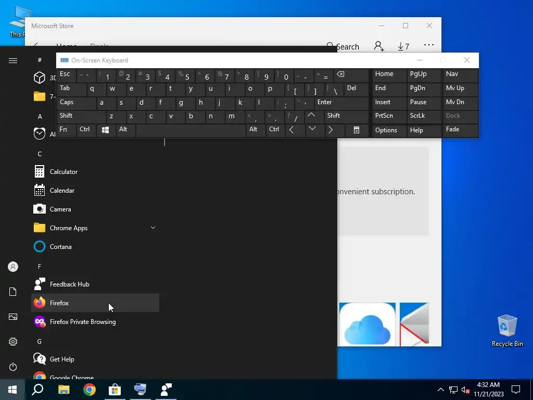Click the Help key on keyboard
This screenshot has width=533, height=400.
pos(424,130)
